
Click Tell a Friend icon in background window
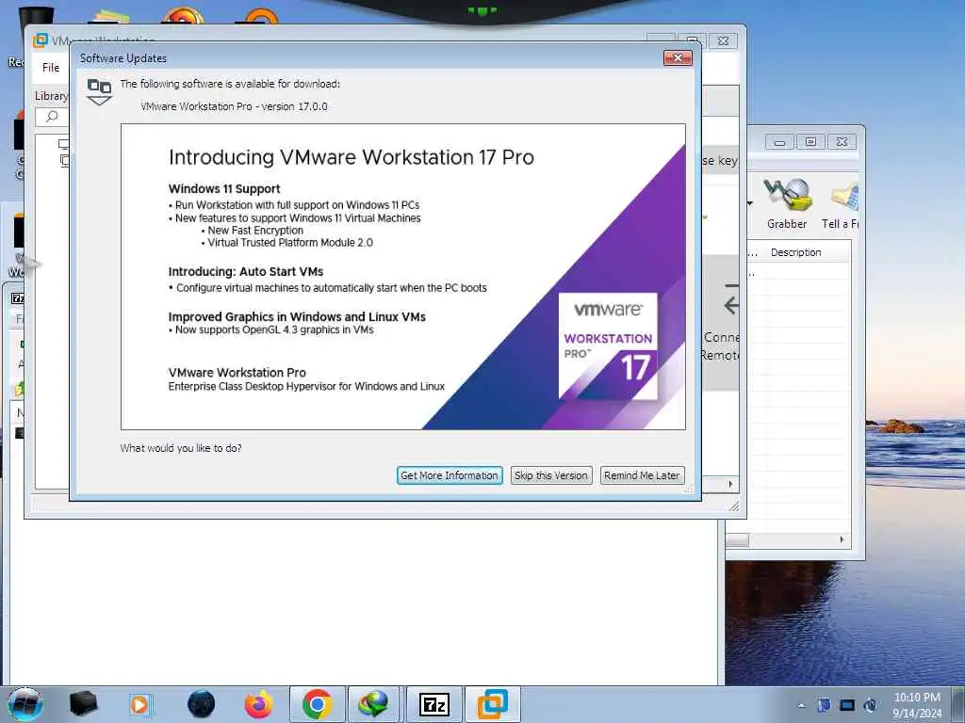(x=841, y=204)
